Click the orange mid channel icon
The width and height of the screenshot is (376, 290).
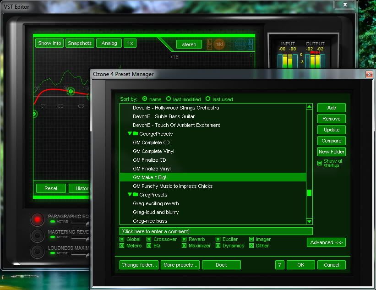pos(219,44)
